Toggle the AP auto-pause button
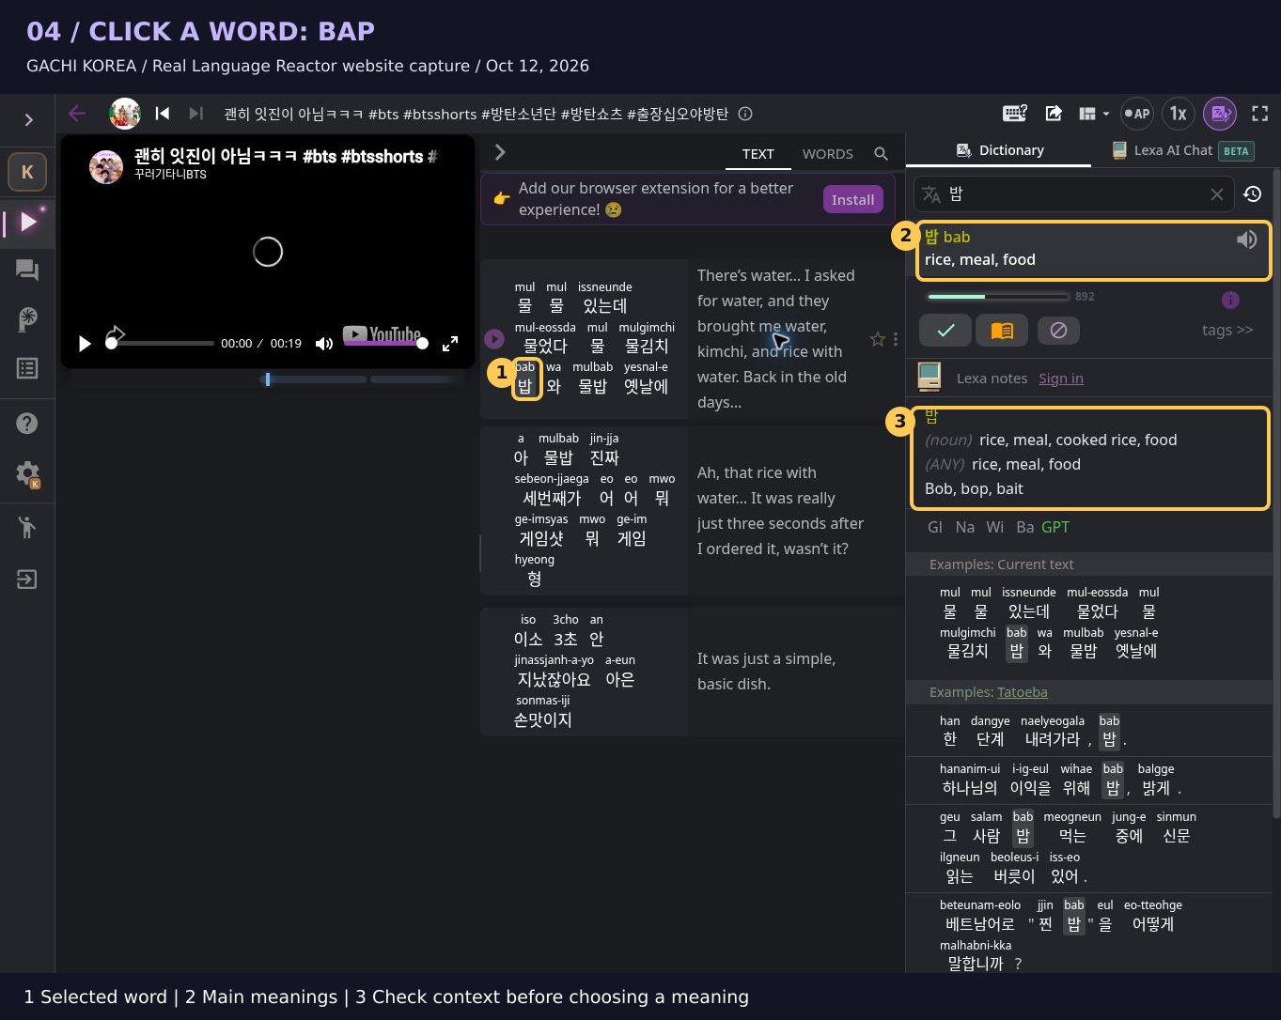This screenshot has width=1281, height=1020. (x=1138, y=114)
